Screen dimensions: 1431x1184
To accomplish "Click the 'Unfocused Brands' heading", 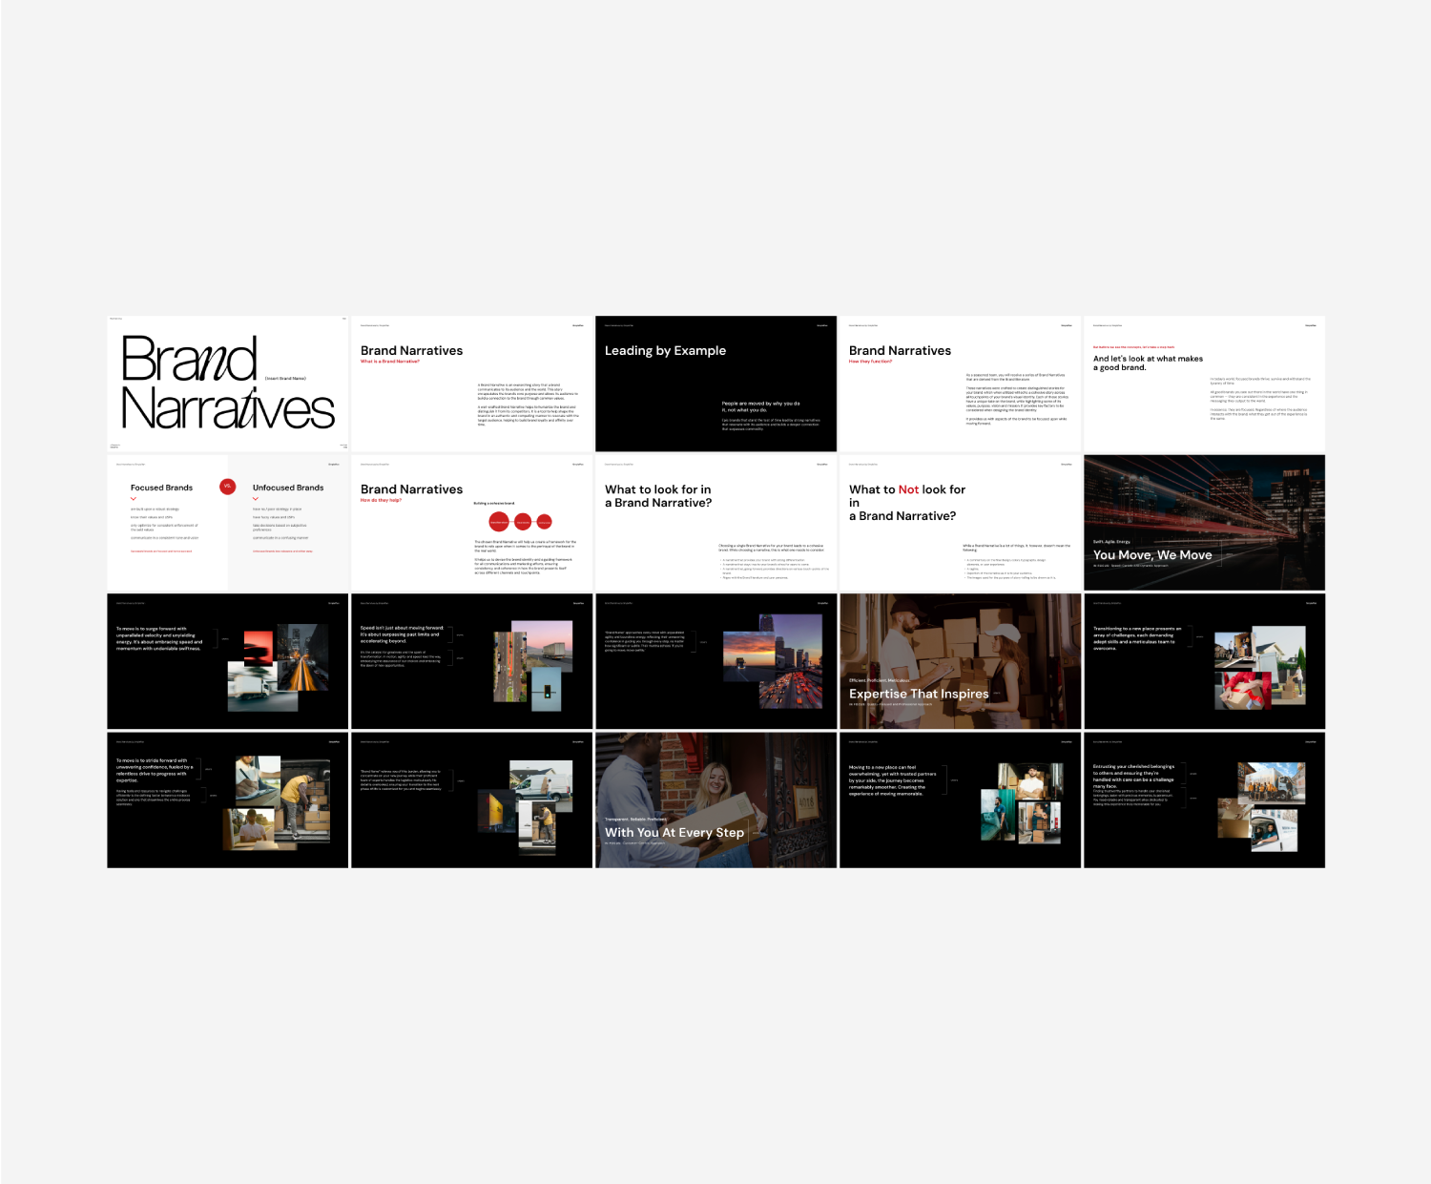I will pos(288,488).
